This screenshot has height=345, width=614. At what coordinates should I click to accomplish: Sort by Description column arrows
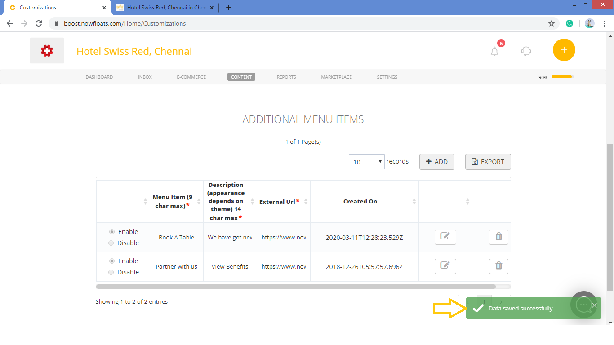click(x=252, y=202)
